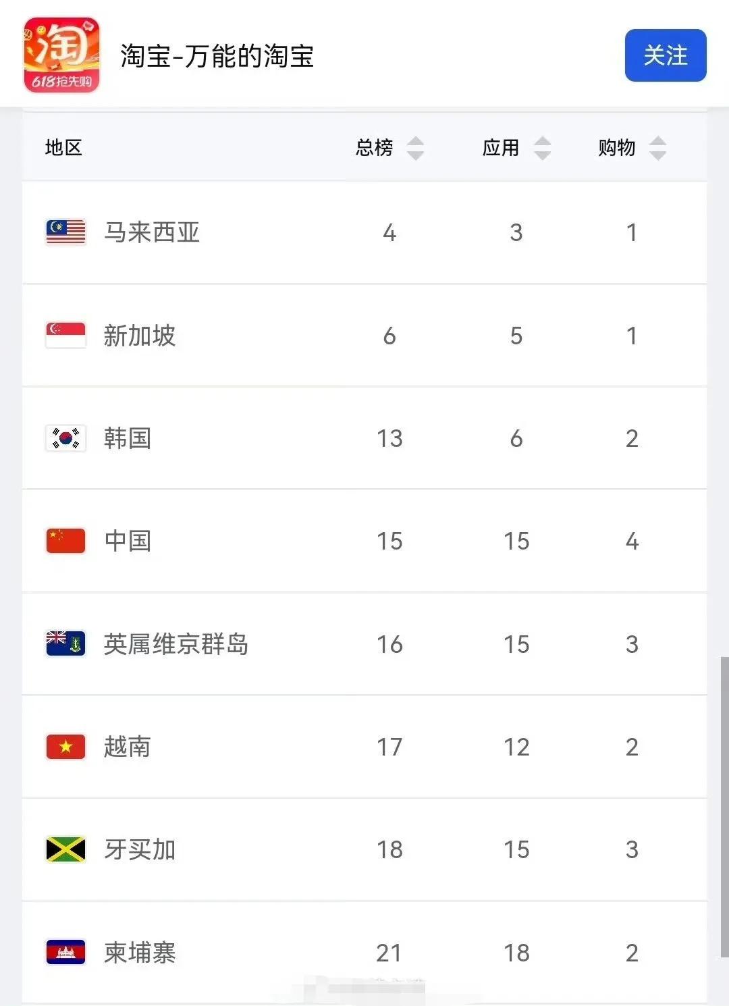Sort by 购物 column arrows
The width and height of the screenshot is (729, 1006).
click(x=658, y=148)
